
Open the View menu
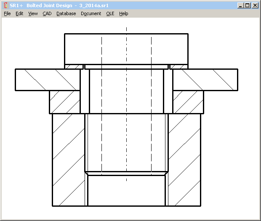point(33,13)
